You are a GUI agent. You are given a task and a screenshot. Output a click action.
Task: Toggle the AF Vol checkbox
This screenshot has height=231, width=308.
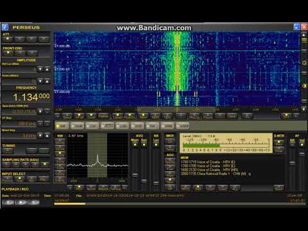click(x=302, y=145)
